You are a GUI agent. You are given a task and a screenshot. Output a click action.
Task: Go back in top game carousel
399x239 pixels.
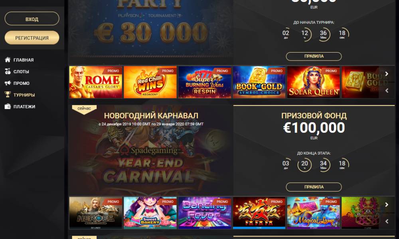click(x=387, y=90)
